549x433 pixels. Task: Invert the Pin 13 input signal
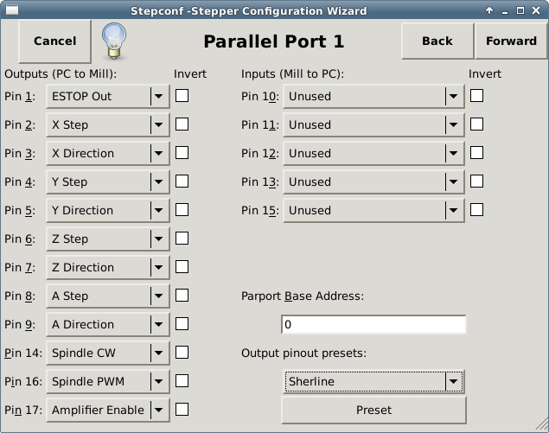(x=476, y=181)
